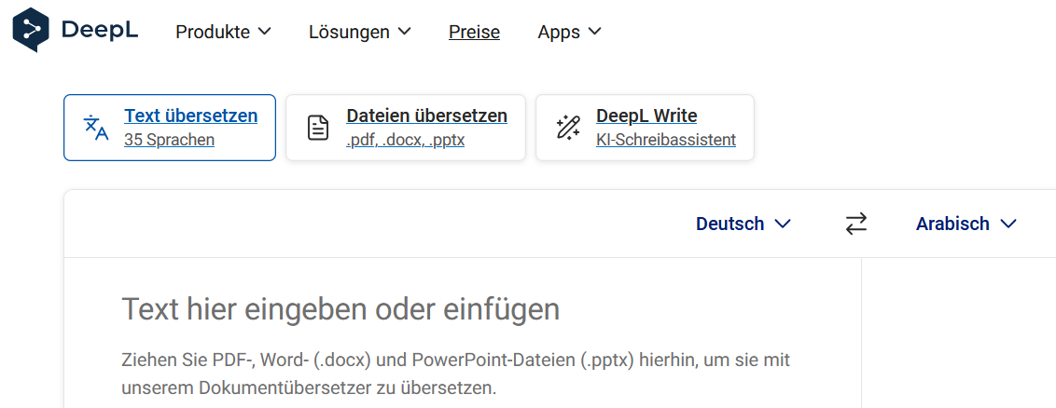
Task: Open the DeepL Write tab
Action: 645,128
